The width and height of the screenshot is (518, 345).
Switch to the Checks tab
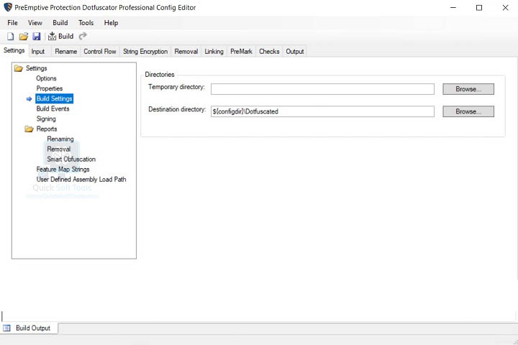(269, 52)
